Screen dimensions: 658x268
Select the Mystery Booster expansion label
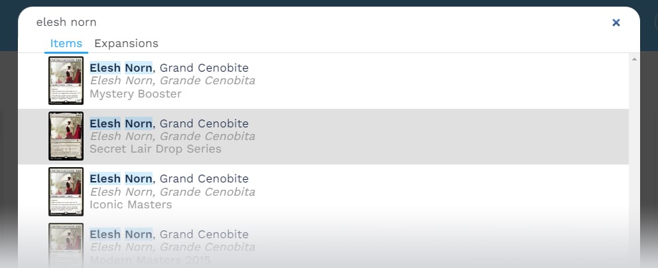[x=135, y=94]
